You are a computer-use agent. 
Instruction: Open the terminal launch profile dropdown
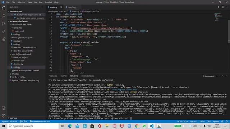tap(220, 76)
